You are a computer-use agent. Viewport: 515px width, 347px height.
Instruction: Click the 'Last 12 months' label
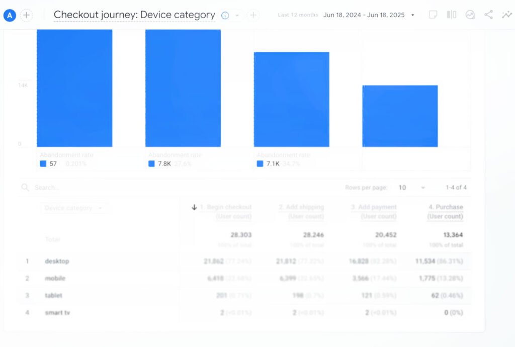(x=298, y=15)
